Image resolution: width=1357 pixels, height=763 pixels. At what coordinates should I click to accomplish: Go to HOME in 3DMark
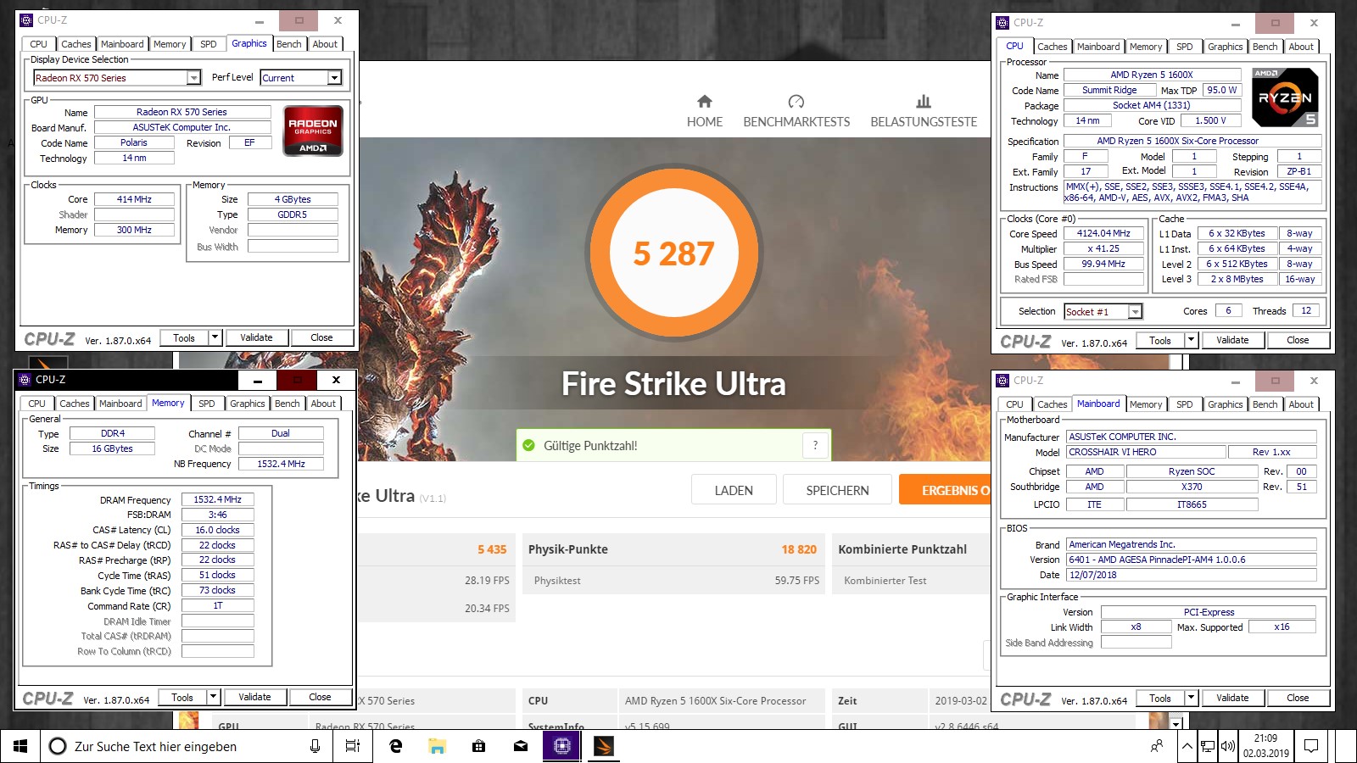tap(704, 111)
